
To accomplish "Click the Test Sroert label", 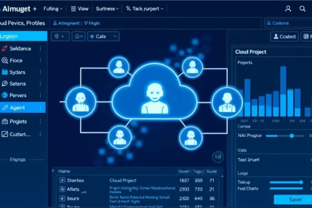I will (x=249, y=160).
